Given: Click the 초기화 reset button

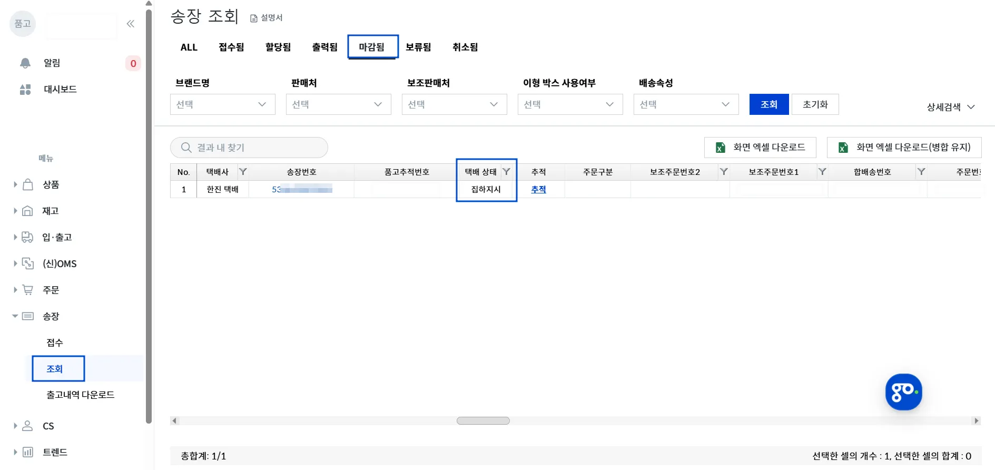Looking at the screenshot, I should (x=815, y=104).
